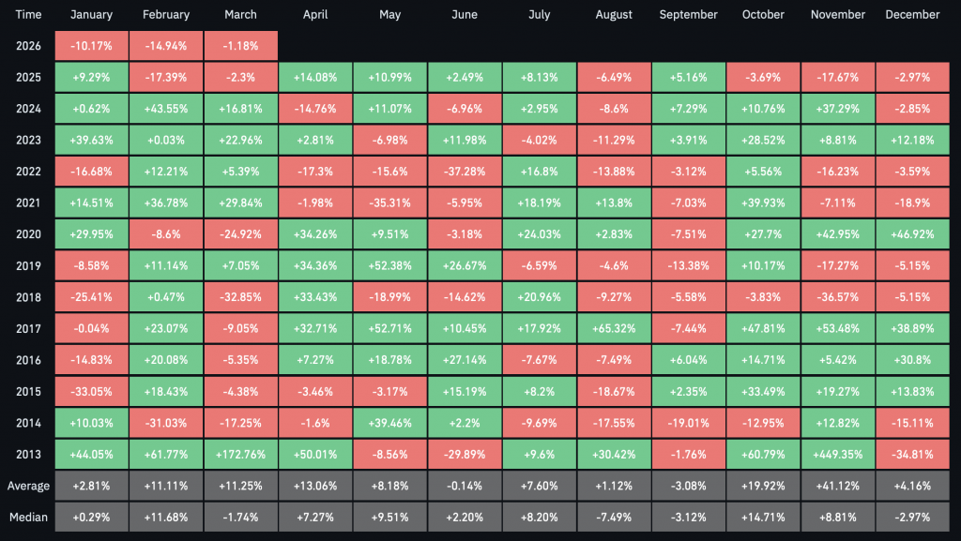Select the Median August cell -7.49%

coord(614,518)
